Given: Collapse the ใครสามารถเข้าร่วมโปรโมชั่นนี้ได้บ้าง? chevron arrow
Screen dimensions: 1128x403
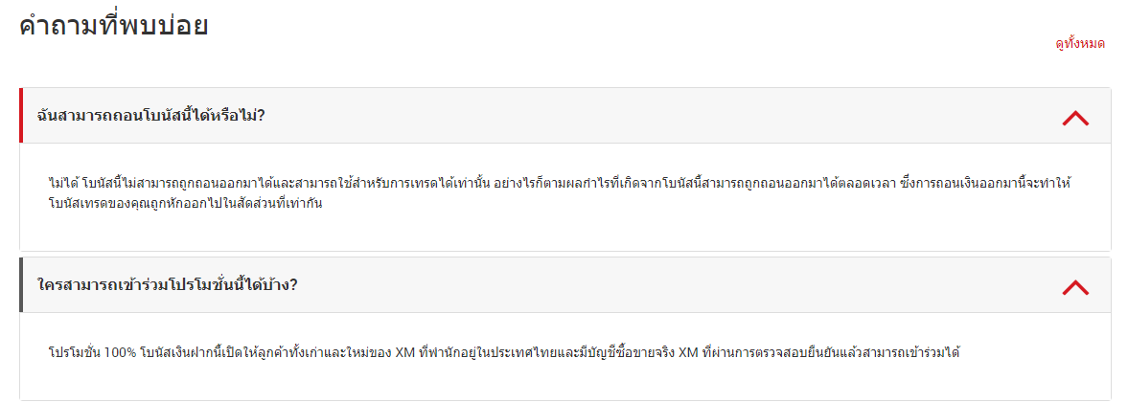Looking at the screenshot, I should point(1075,286).
